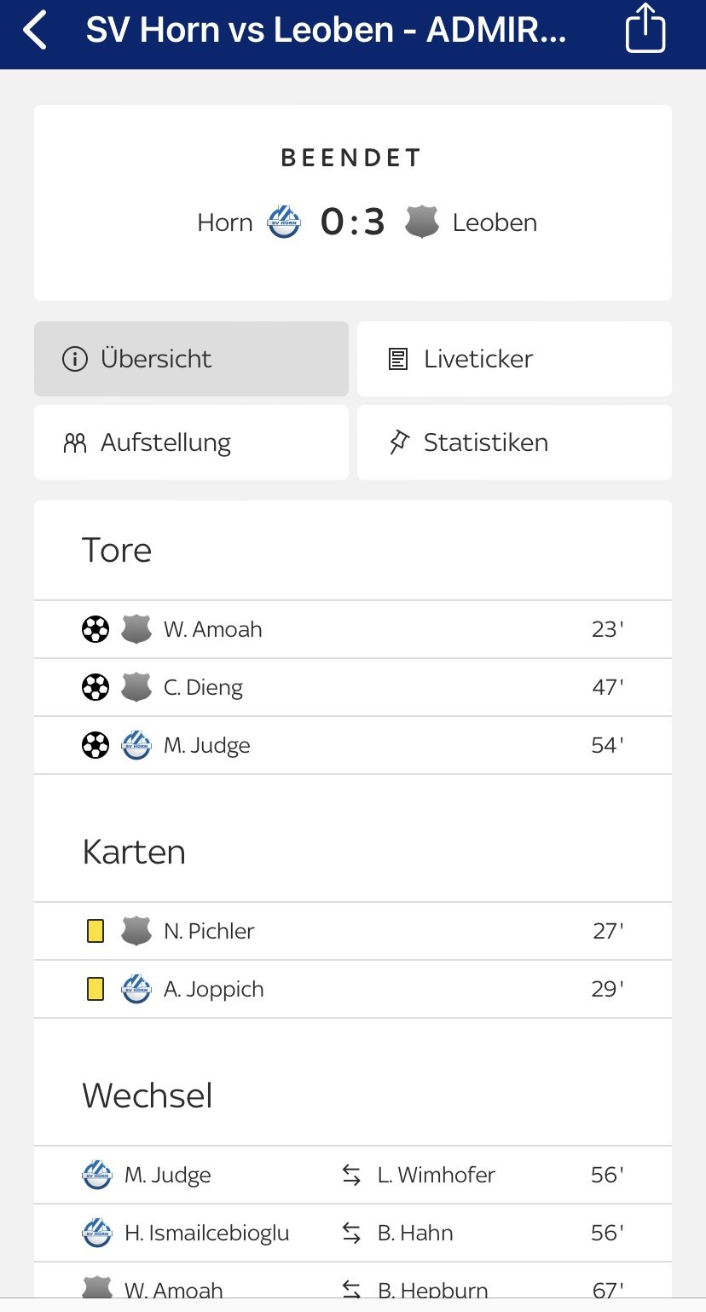Tap the Leoben crest beside score
706x1312 pixels.
422,223
